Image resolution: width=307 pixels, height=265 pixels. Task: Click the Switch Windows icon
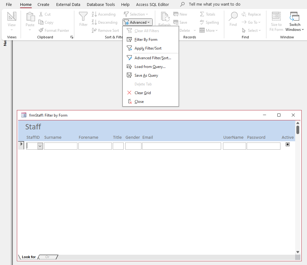tap(295, 17)
